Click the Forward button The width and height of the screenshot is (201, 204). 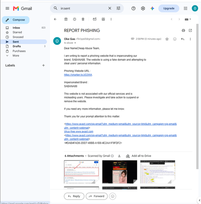point(97,196)
